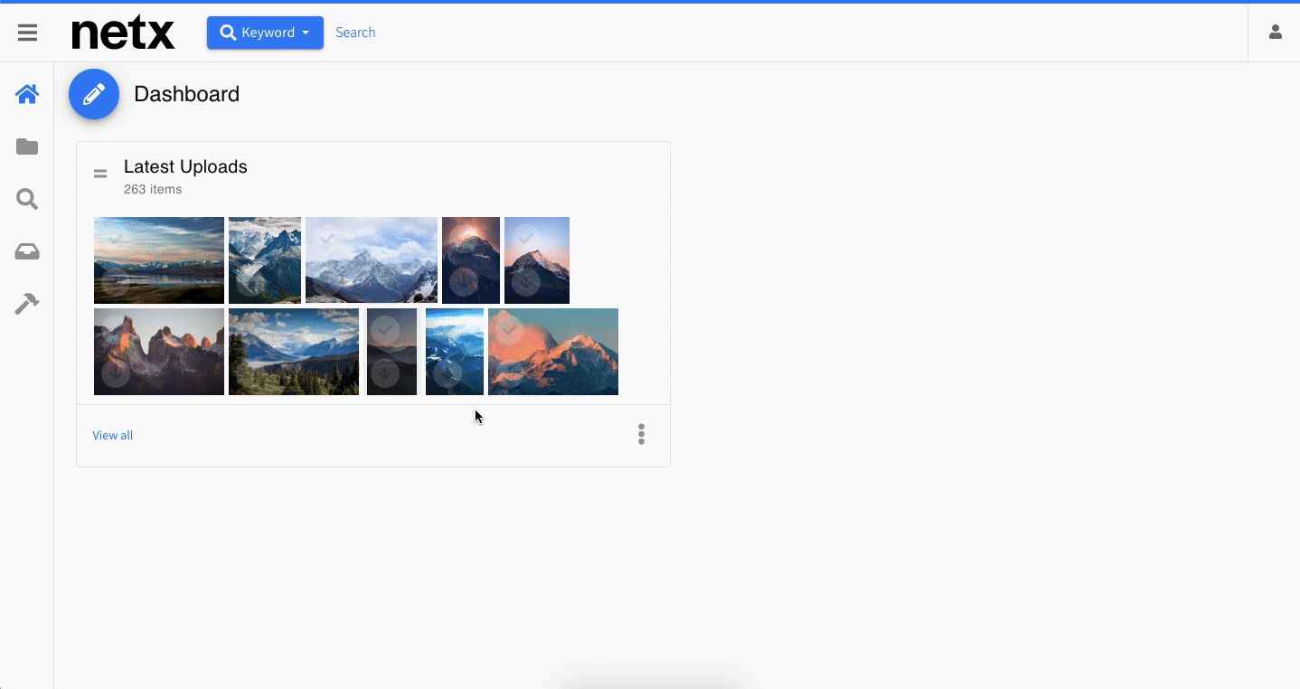Click the View all link
The height and width of the screenshot is (689, 1300).
[x=113, y=436]
